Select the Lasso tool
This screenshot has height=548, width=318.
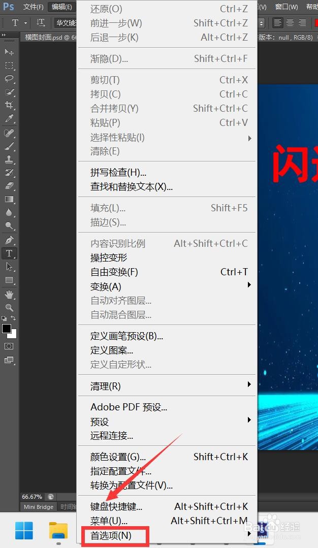9,79
